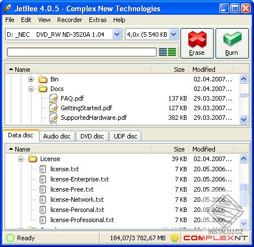Click the disc size 184,07/3 782,67 MB text
This screenshot has width=254, height=247.
coord(137,238)
